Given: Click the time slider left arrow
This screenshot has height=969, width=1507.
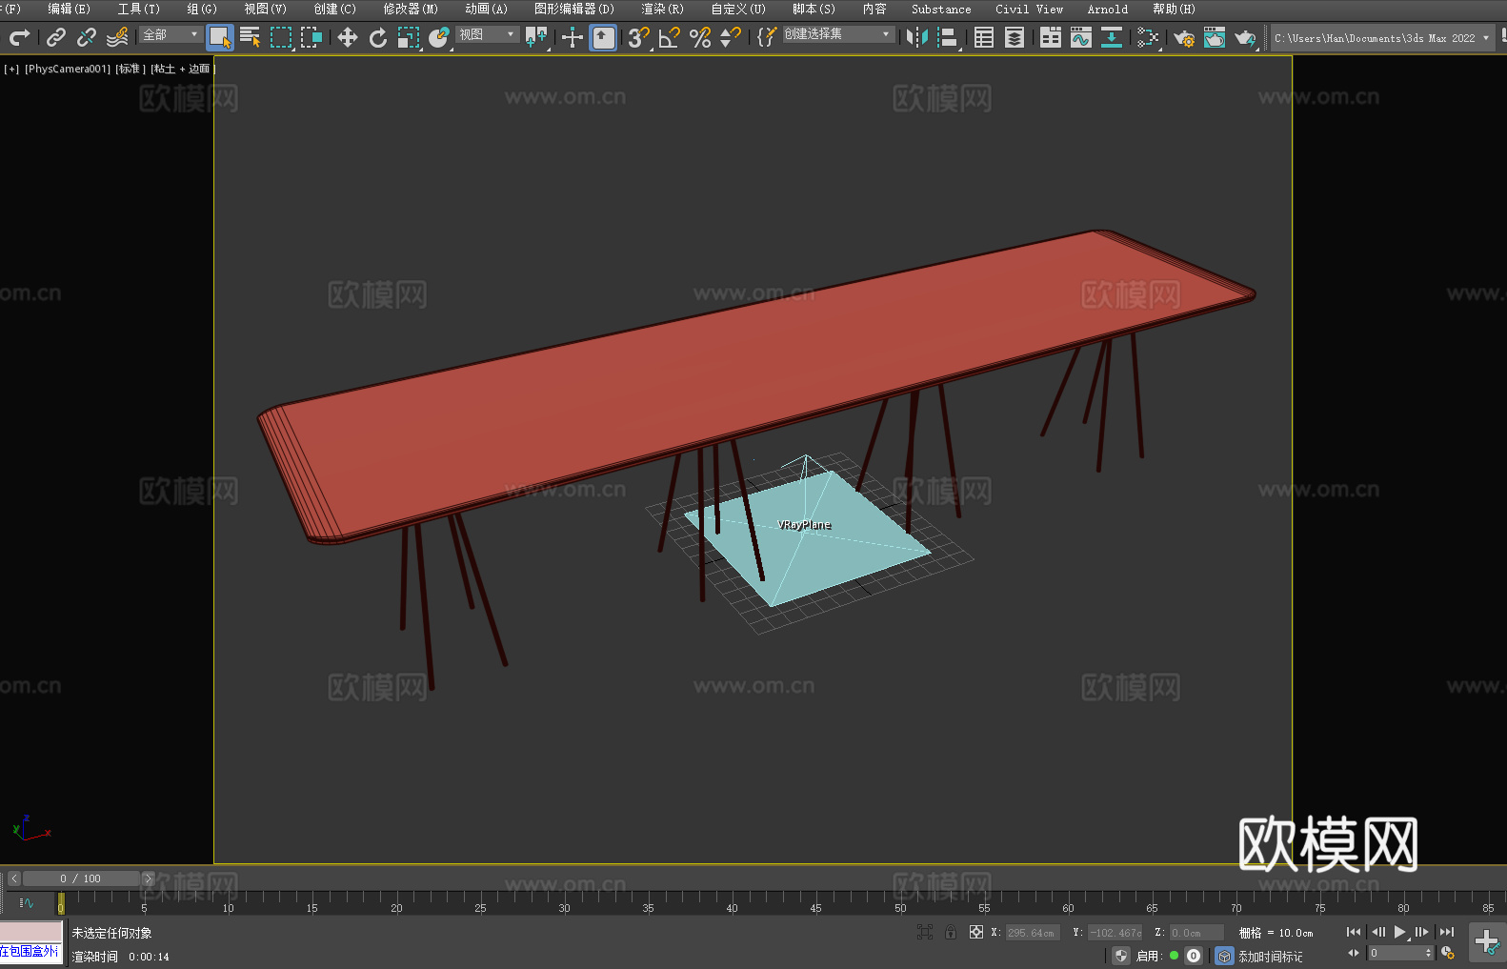Looking at the screenshot, I should (x=13, y=878).
